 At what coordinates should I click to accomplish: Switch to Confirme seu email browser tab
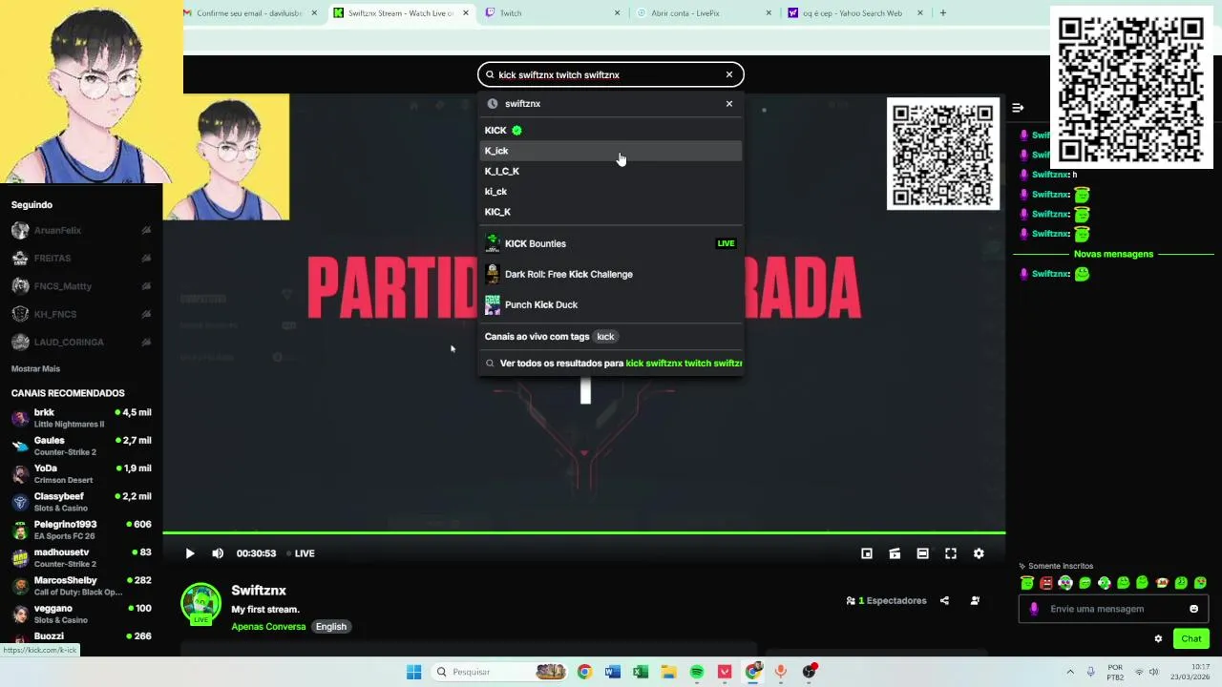pos(250,13)
